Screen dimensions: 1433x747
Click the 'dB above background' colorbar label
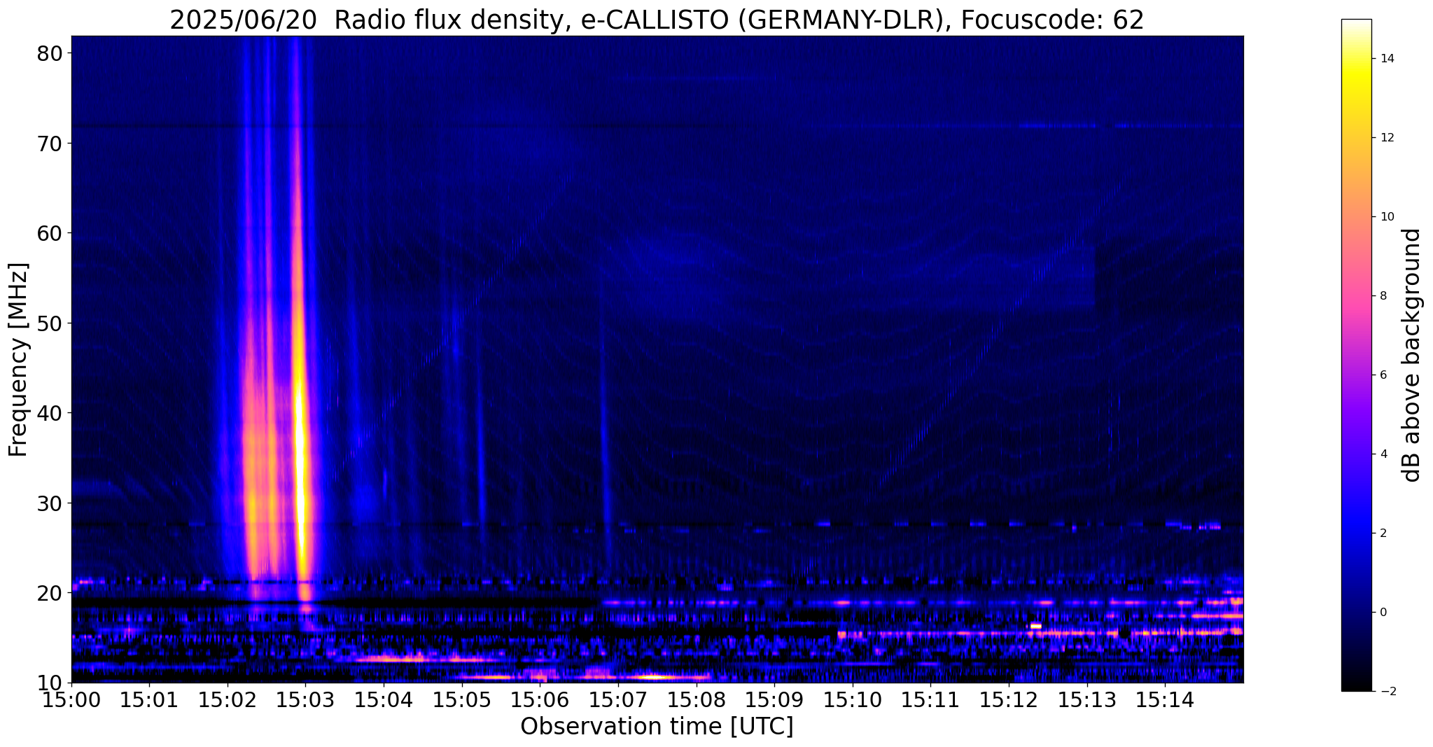tap(1411, 355)
